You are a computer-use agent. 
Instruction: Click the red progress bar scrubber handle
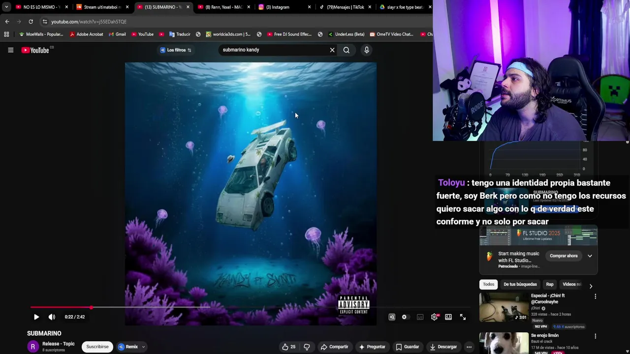[x=91, y=307]
